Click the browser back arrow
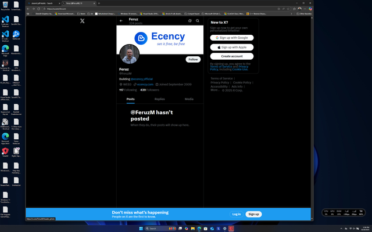The width and height of the screenshot is (372, 232). coord(28,9)
